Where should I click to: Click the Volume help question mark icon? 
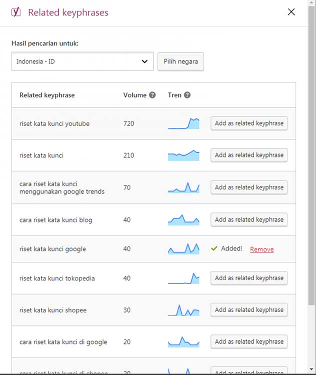[152, 95]
